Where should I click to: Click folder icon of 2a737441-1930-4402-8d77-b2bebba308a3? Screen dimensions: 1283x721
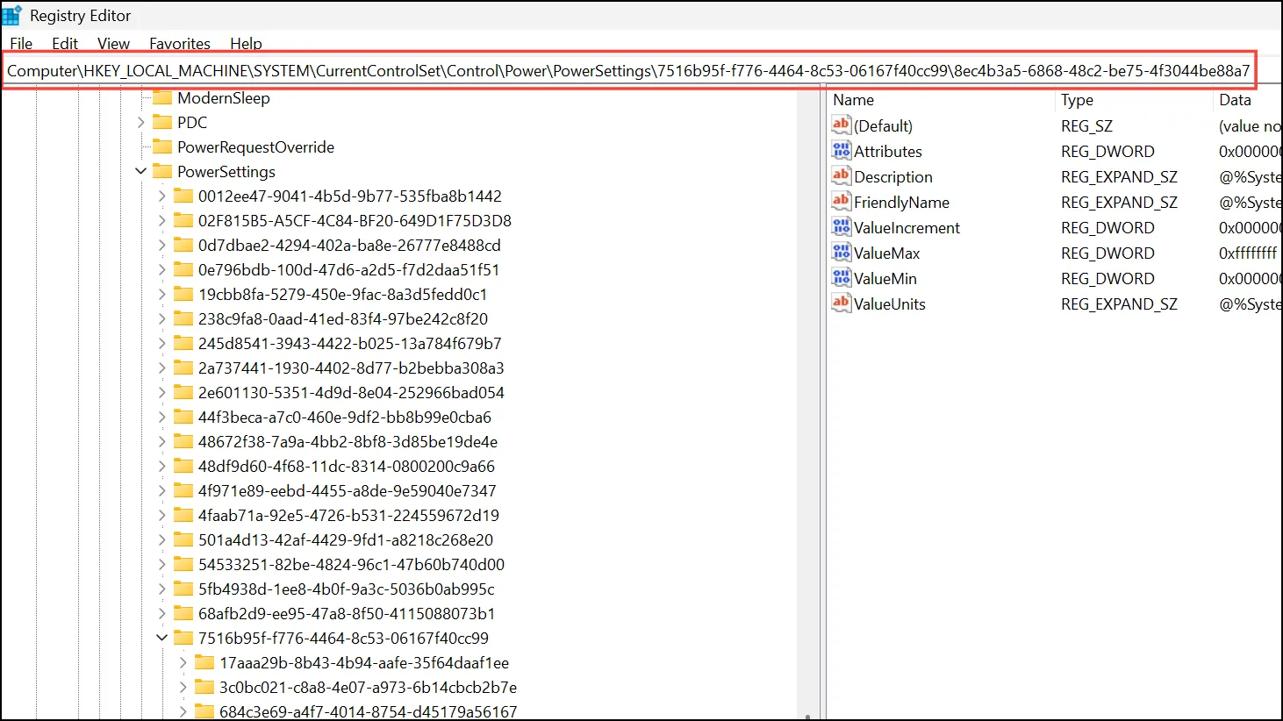click(x=183, y=368)
